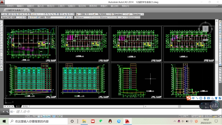Screen dimensions: 222x125
Task: Open the 文件(F) menu
Action: click(x=10, y=6)
